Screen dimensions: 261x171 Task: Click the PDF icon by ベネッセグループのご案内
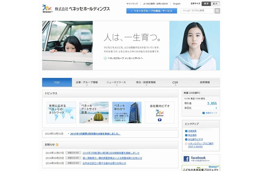[x=186, y=144]
